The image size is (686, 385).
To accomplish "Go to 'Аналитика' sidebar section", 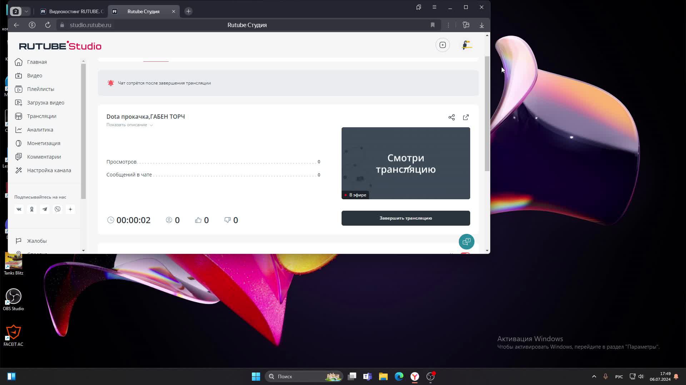I will (40, 130).
